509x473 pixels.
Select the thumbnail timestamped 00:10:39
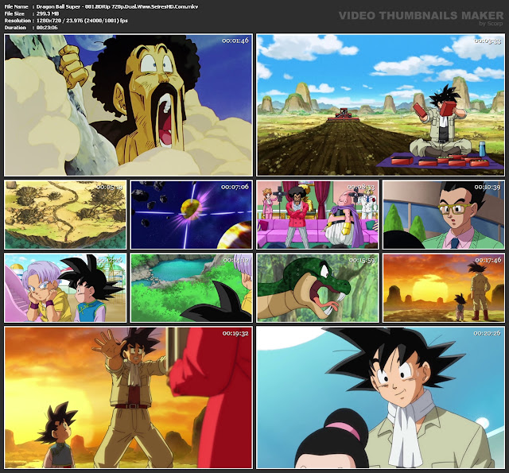click(444, 215)
